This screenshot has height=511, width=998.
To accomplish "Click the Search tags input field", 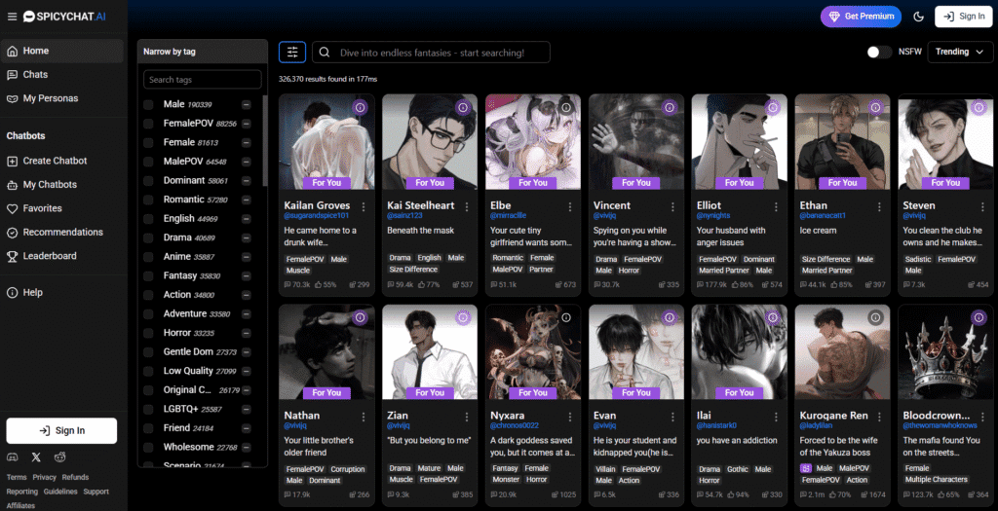I will click(x=202, y=80).
